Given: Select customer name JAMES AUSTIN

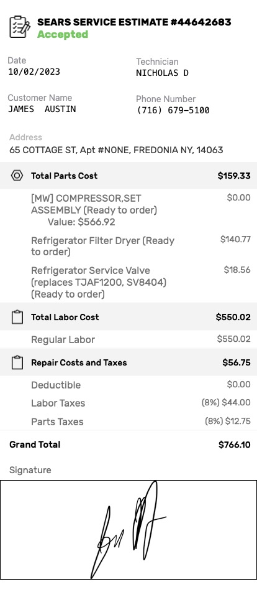Looking at the screenshot, I should (x=42, y=109).
